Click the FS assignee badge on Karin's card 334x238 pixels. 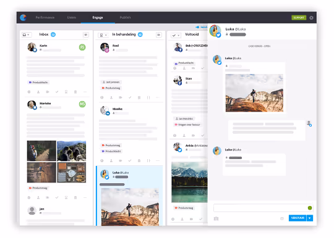(82, 47)
